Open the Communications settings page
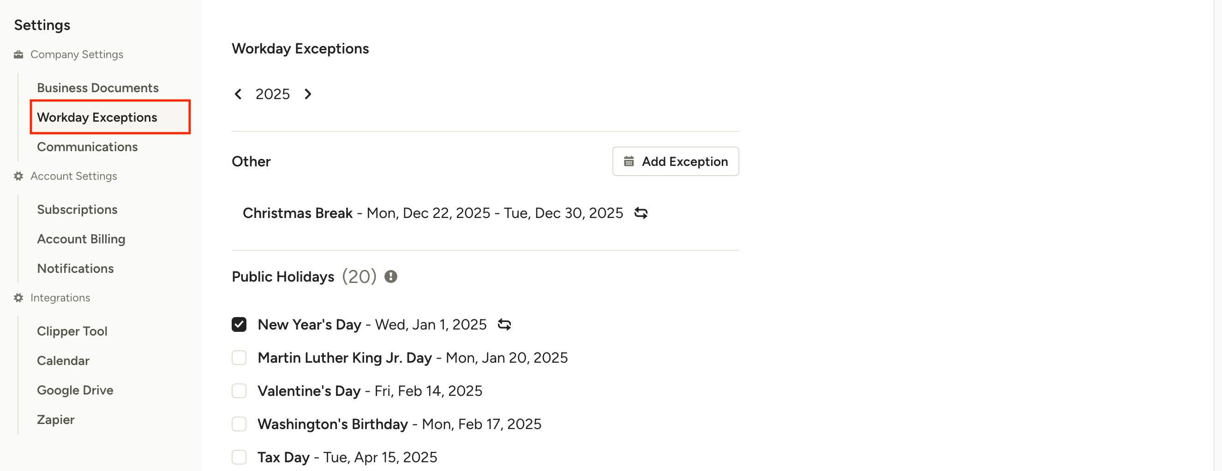1222x471 pixels. [x=87, y=147]
